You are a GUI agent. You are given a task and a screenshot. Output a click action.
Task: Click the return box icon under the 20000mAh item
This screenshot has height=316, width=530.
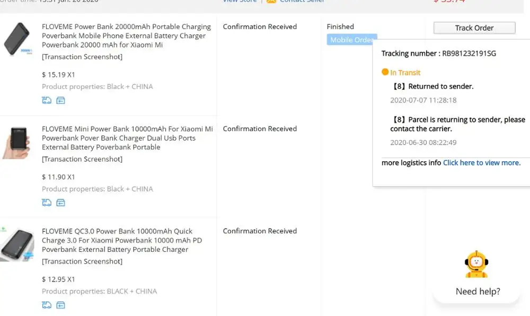[60, 100]
